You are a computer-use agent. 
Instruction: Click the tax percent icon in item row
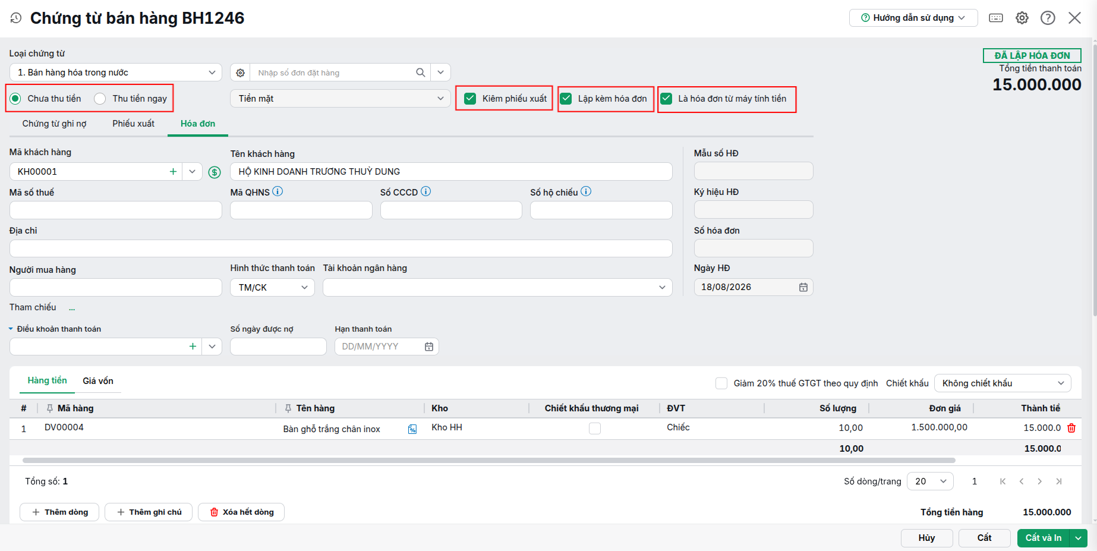[412, 429]
